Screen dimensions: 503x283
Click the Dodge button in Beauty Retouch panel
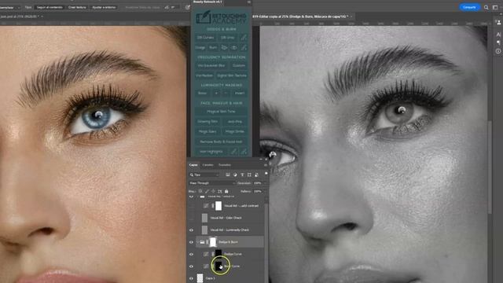click(x=200, y=47)
